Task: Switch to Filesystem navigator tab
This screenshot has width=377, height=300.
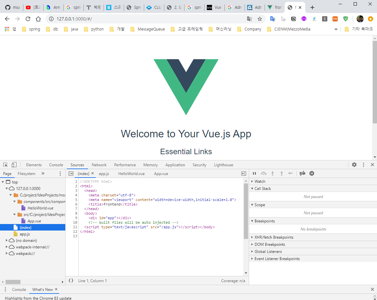Action: [26, 174]
